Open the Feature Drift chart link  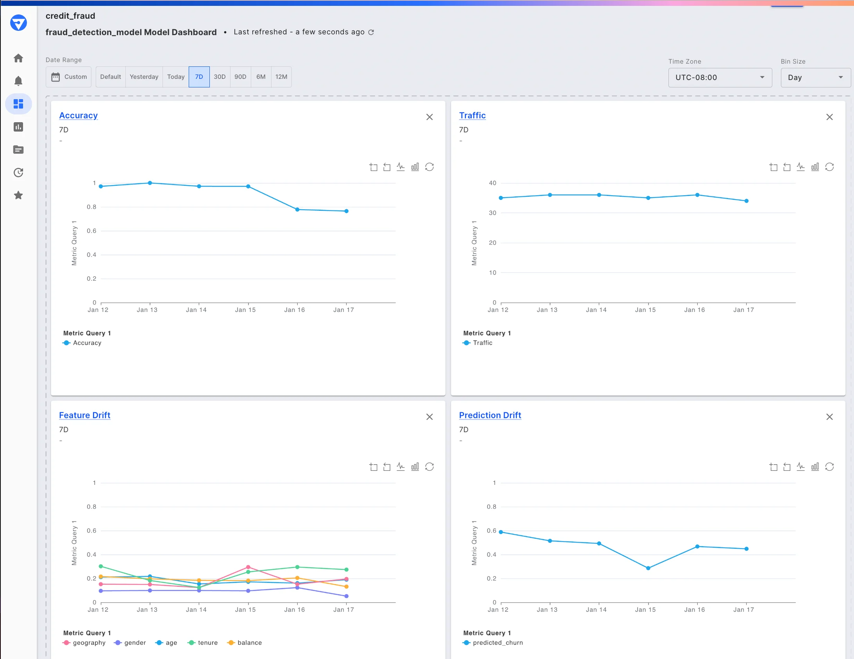[84, 415]
